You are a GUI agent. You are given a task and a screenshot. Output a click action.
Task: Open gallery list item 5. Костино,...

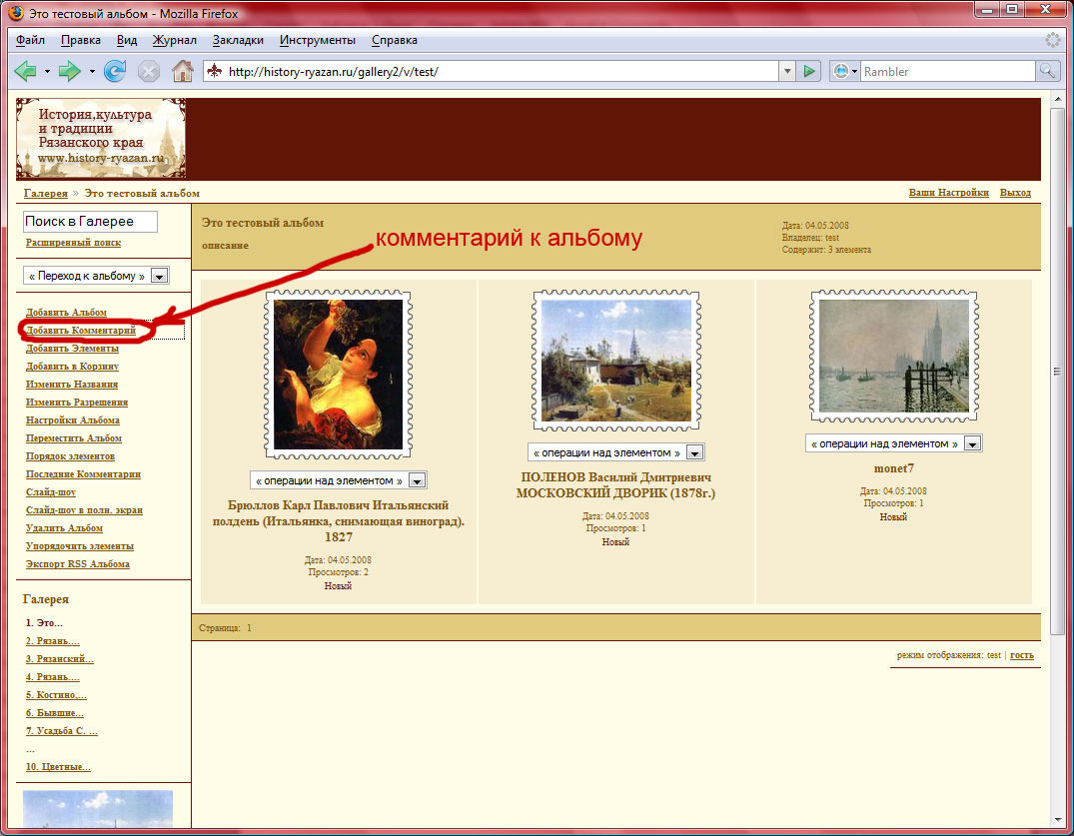point(56,694)
